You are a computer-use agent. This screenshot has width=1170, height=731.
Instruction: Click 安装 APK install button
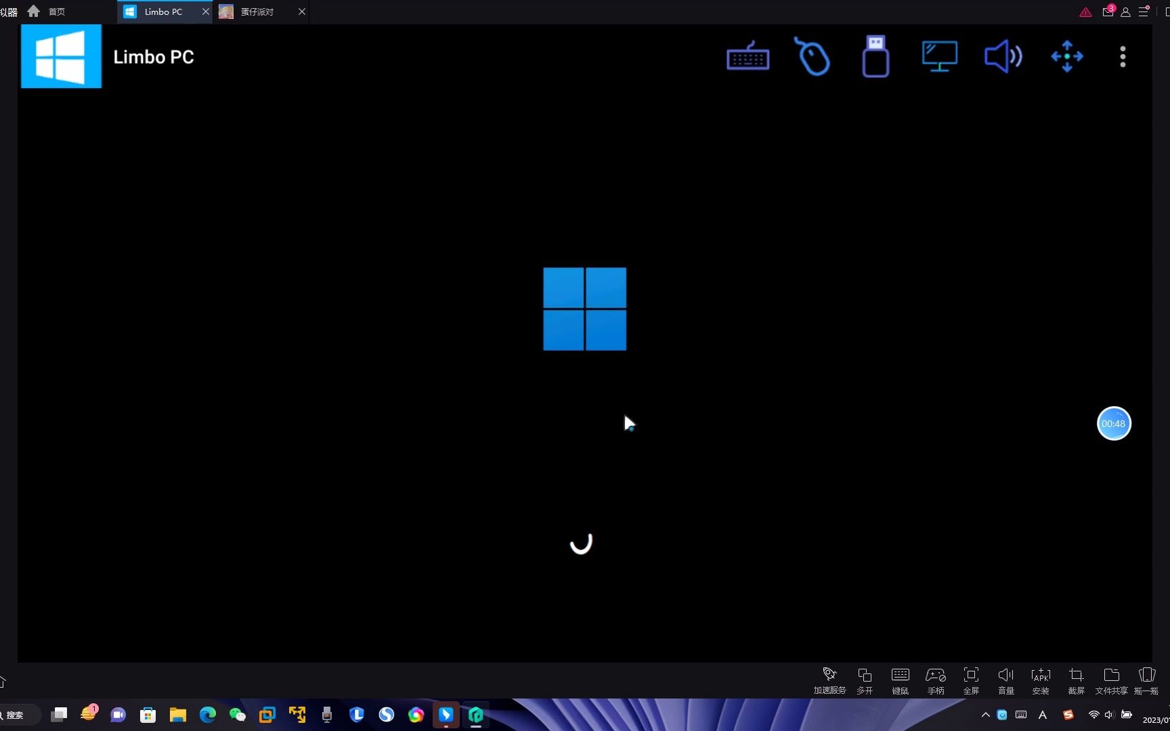(x=1041, y=681)
